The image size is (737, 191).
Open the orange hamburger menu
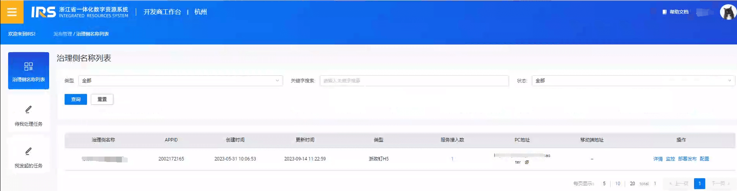pos(12,12)
